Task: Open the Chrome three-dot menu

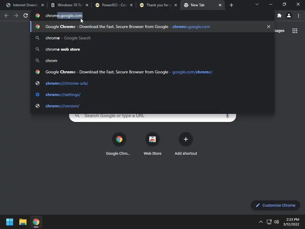Action: tap(298, 16)
